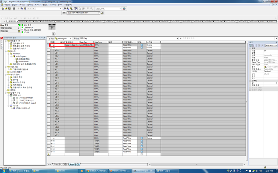Click the Rem Run mode icon
This screenshot has width=278, height=173.
19,25
